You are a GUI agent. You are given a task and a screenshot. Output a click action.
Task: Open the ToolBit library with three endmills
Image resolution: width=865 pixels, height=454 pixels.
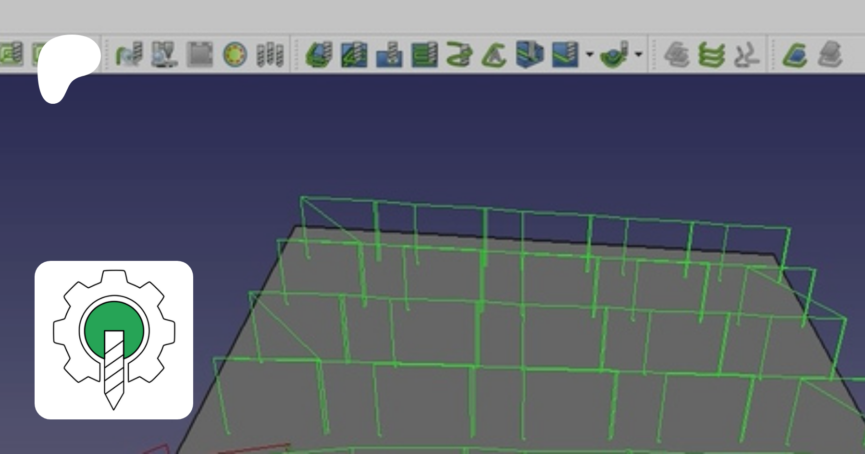270,54
